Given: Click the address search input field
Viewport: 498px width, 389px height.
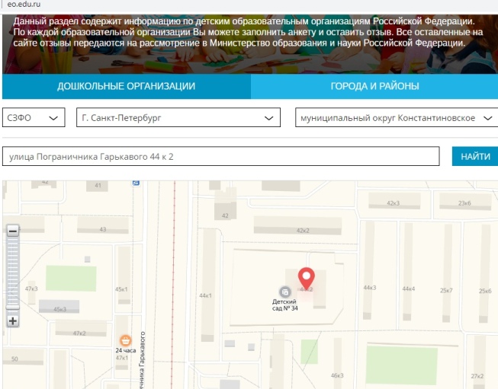Looking at the screenshot, I should (x=221, y=156).
